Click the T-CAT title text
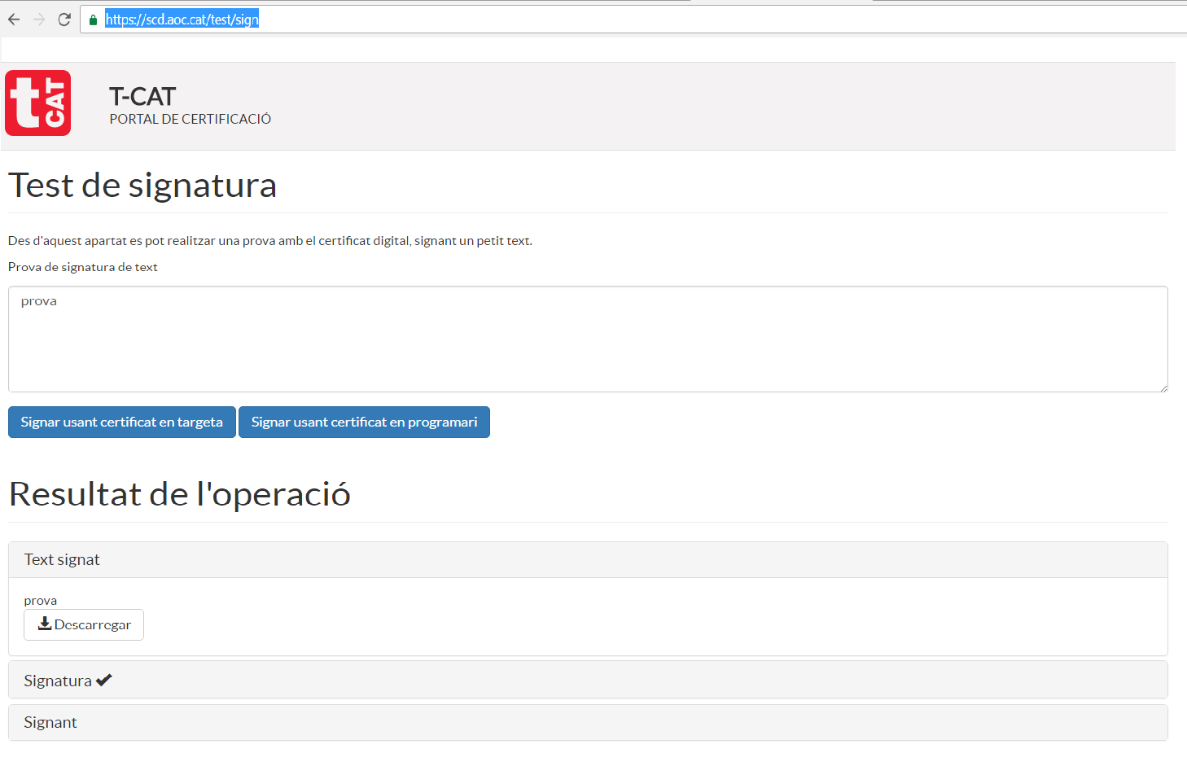 [142, 97]
